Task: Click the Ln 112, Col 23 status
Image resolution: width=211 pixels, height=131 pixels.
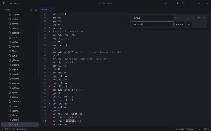Action: click(x=8, y=129)
